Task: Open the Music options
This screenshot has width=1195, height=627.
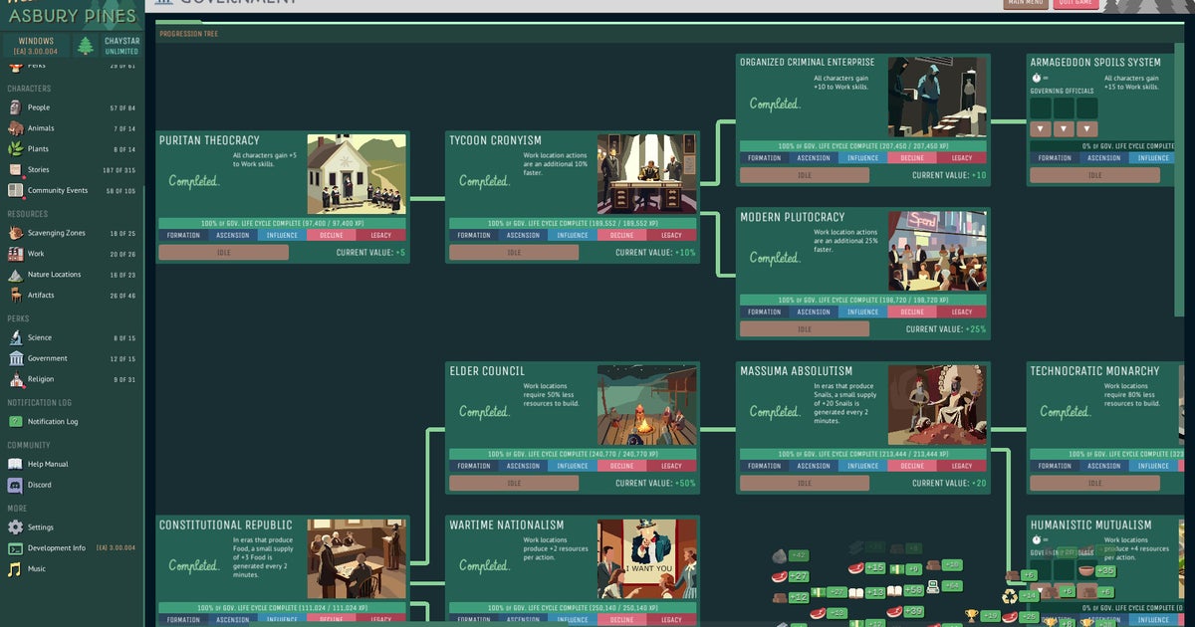Action: [35, 569]
